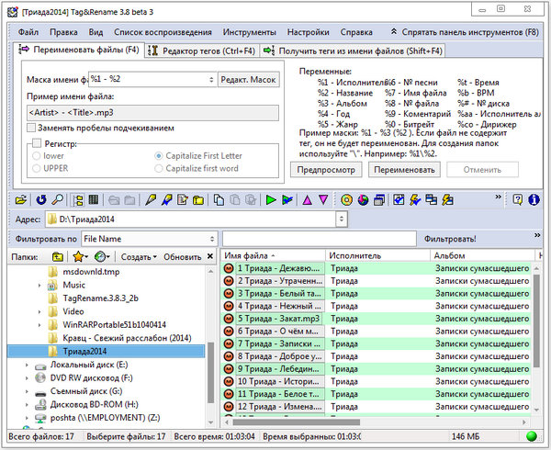Click the magnifying glass search icon
The height and width of the screenshot is (450, 551).
point(56,199)
